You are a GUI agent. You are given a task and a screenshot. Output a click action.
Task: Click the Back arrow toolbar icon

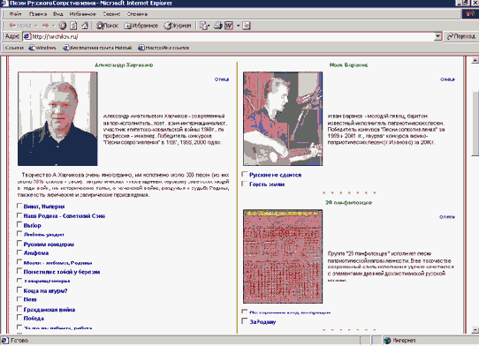[x=19, y=26]
